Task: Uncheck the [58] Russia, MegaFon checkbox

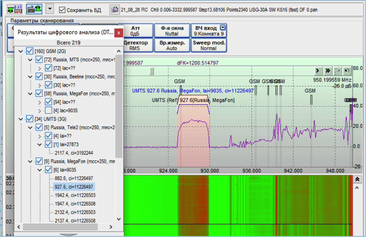Action: 39,93
